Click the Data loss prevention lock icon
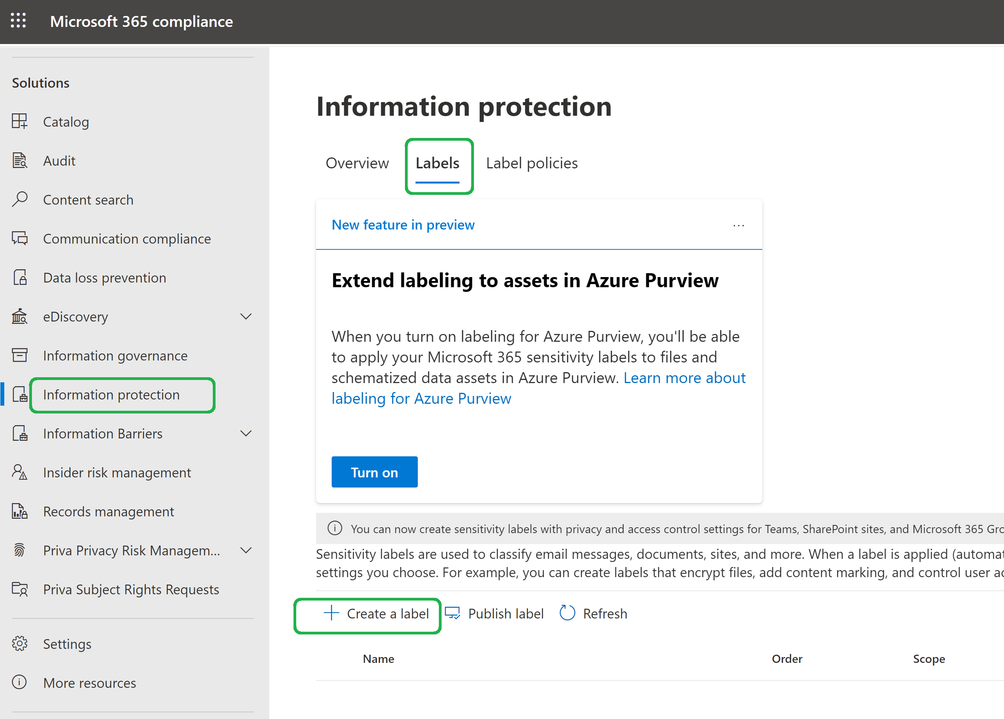The height and width of the screenshot is (719, 1004). tap(19, 277)
